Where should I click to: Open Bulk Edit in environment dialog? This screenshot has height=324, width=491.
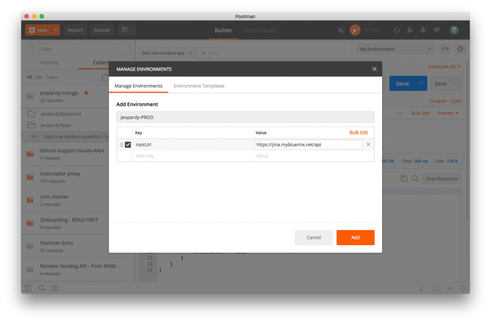point(359,133)
